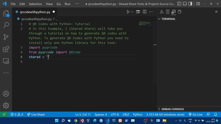
Task: Show the Problems panel icon
Action: pos(162,12)
